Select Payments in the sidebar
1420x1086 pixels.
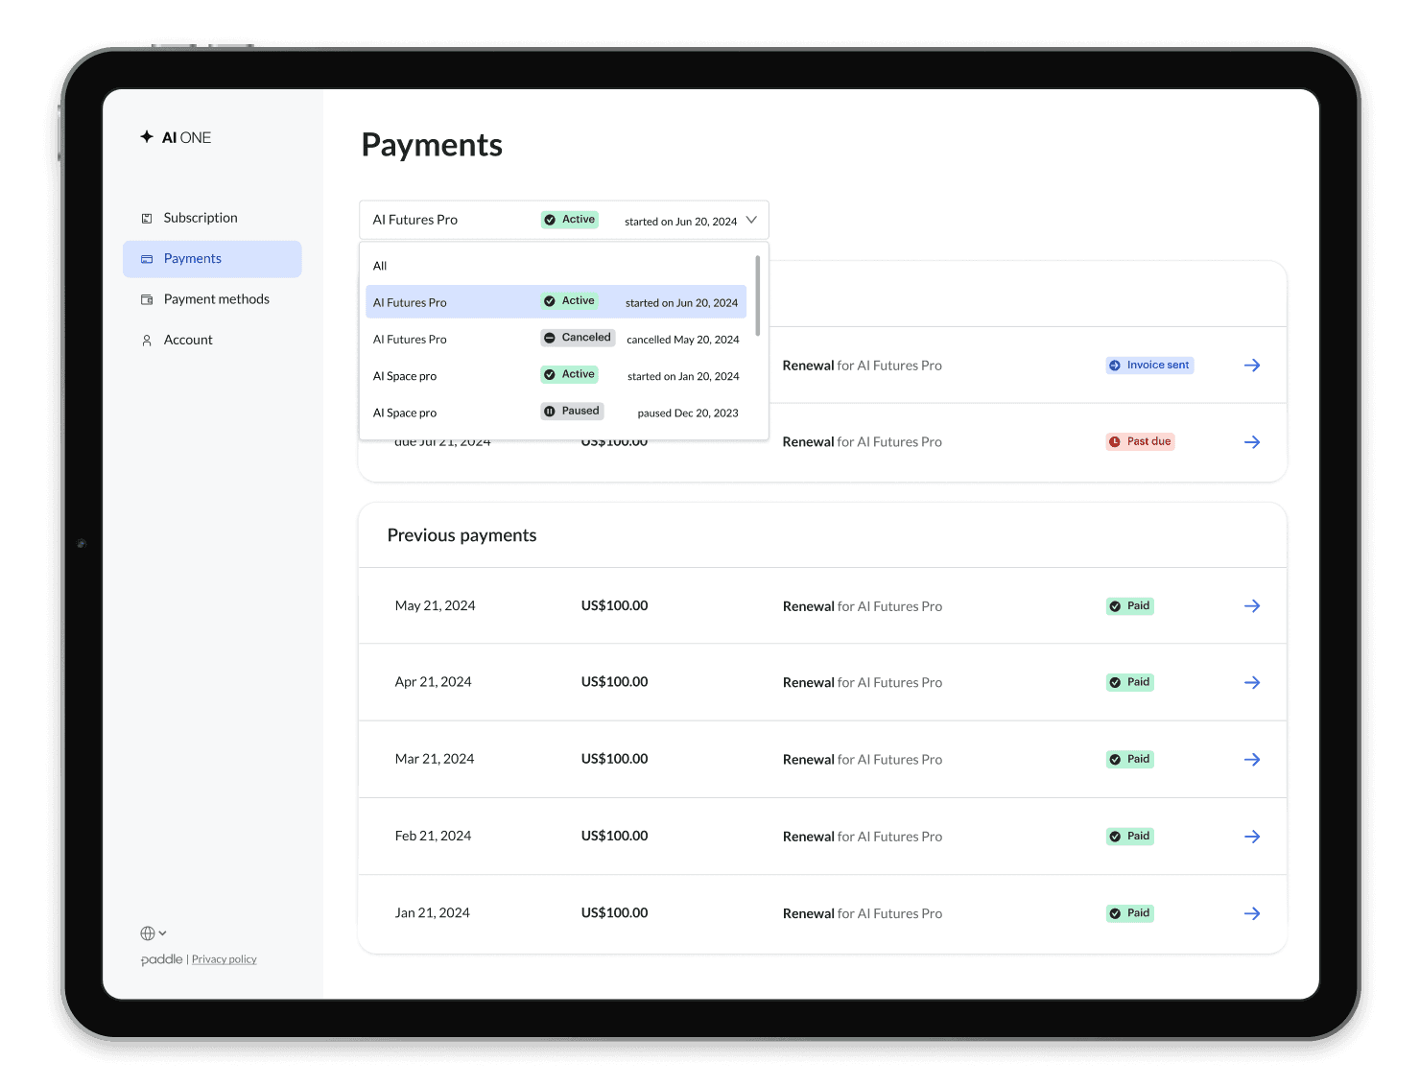(x=212, y=259)
